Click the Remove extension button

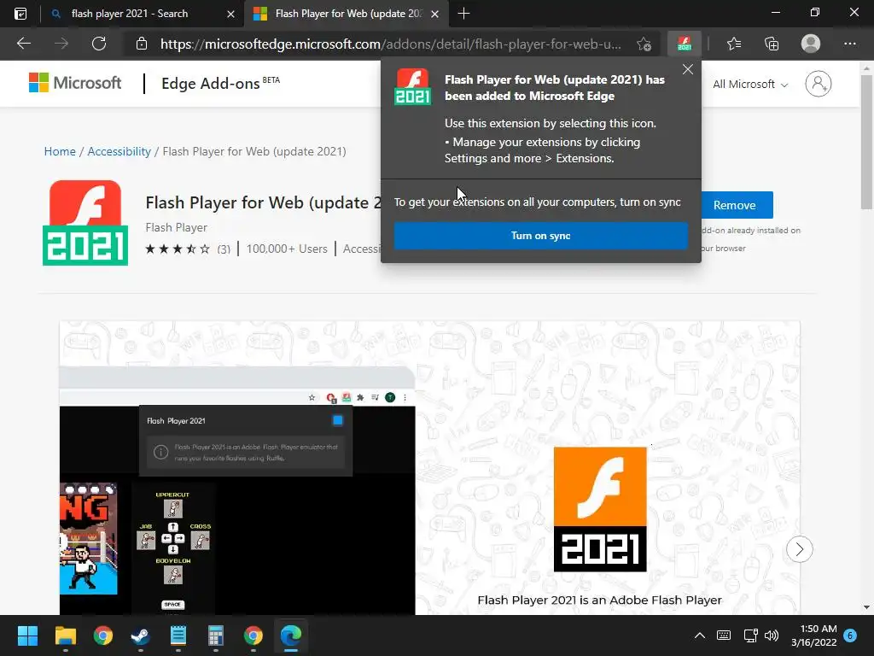pyautogui.click(x=737, y=205)
